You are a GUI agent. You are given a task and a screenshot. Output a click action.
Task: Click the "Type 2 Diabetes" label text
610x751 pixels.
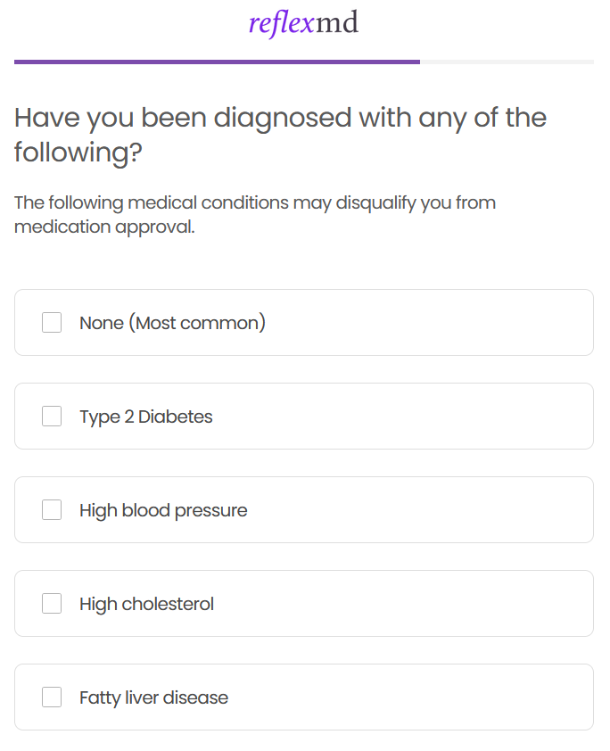[x=146, y=417]
